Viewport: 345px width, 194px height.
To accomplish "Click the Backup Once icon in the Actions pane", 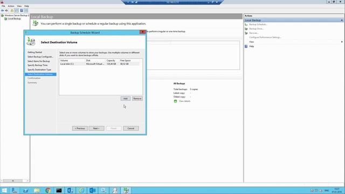I will click(x=246, y=29).
